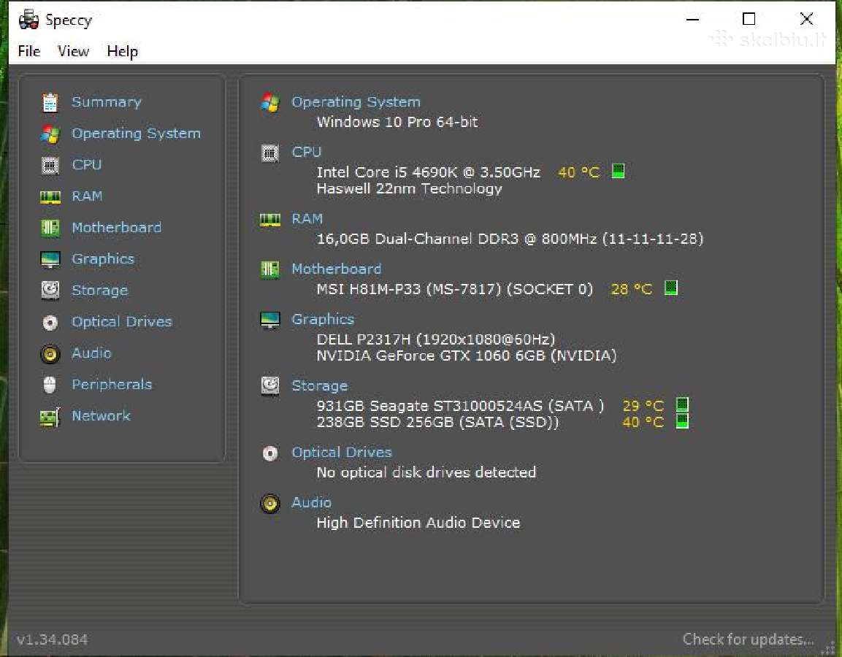Viewport: 842px width, 657px height.
Task: Click Check for updates link
Action: (748, 639)
